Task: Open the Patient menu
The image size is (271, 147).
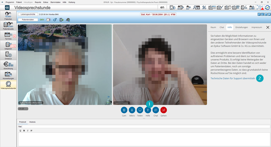Action: click(x=19, y=2)
